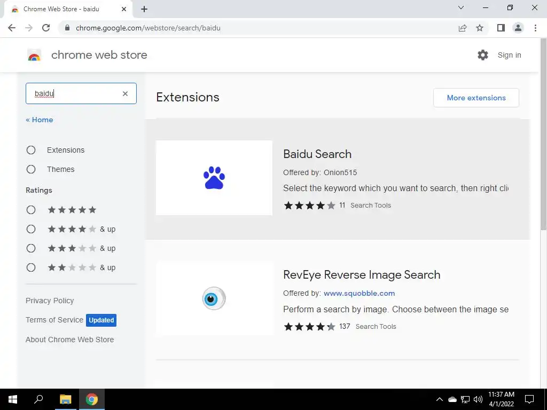Image resolution: width=547 pixels, height=410 pixels.
Task: Click the address bar URL
Action: click(x=148, y=28)
